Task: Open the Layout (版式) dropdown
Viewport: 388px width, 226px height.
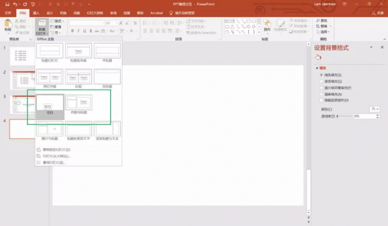Action: [57, 21]
